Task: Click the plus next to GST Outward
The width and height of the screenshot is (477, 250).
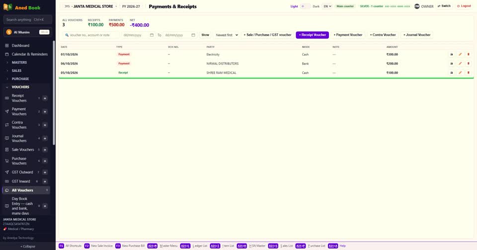Action: (x=45, y=172)
